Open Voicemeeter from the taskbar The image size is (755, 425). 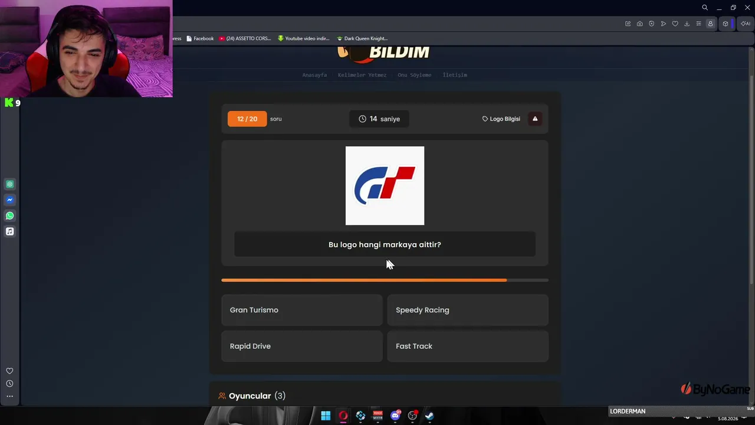tap(377, 416)
